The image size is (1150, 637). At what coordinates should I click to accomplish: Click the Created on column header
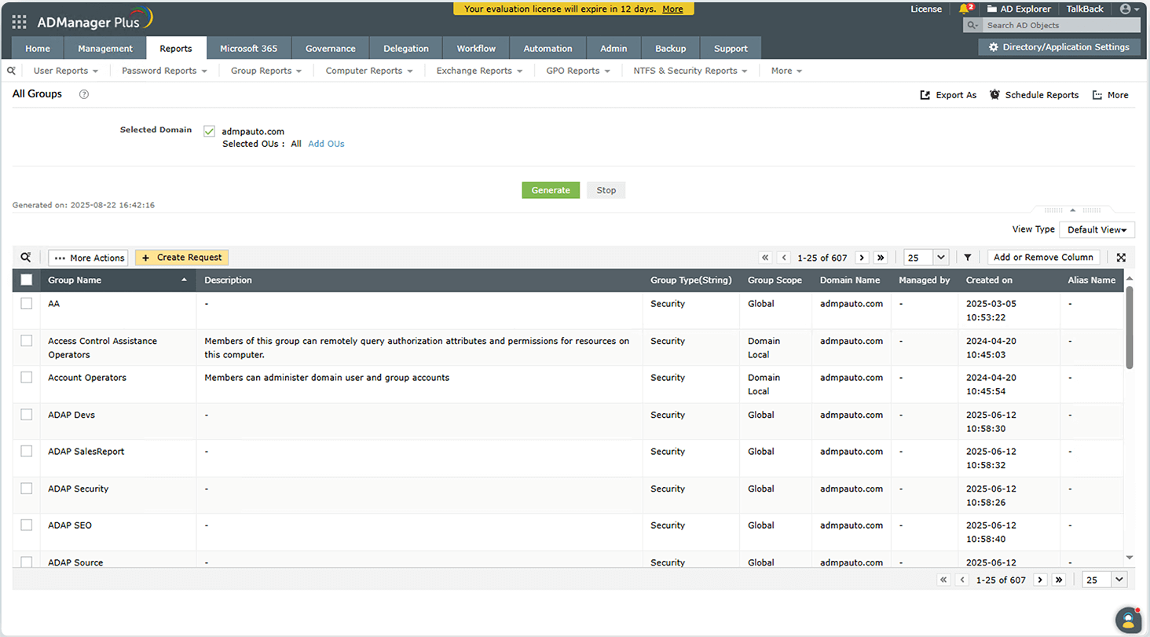pos(989,280)
